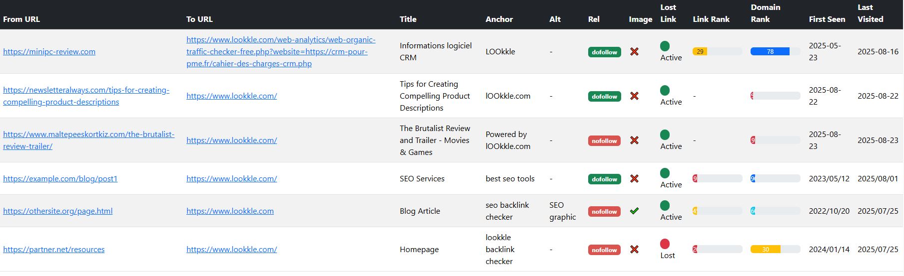Click the dofollow badge in minipc-review.com row

click(x=604, y=52)
